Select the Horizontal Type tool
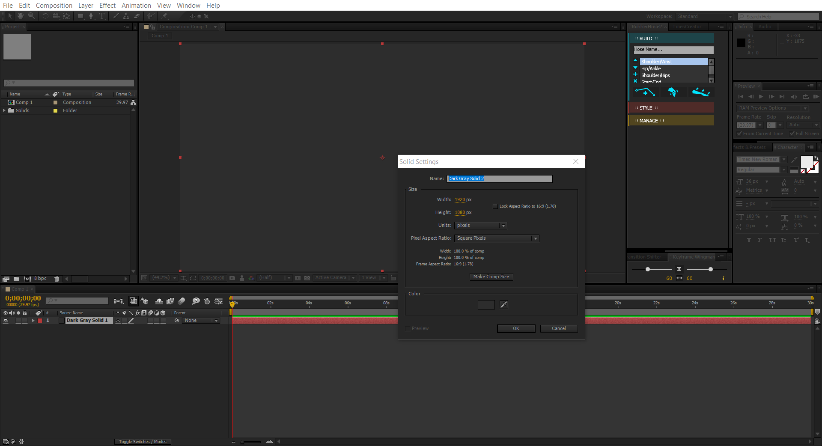Viewport: 822px width, 446px height. point(102,16)
